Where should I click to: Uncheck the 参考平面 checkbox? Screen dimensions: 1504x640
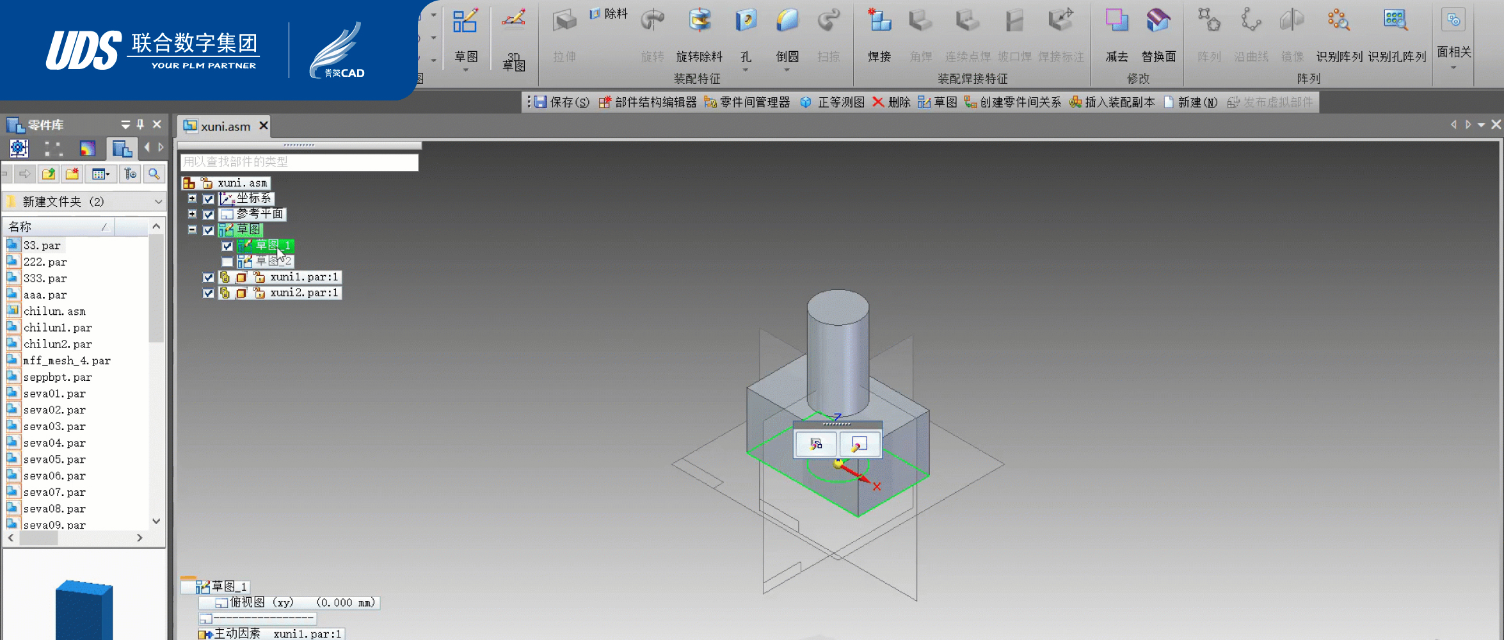coord(209,214)
